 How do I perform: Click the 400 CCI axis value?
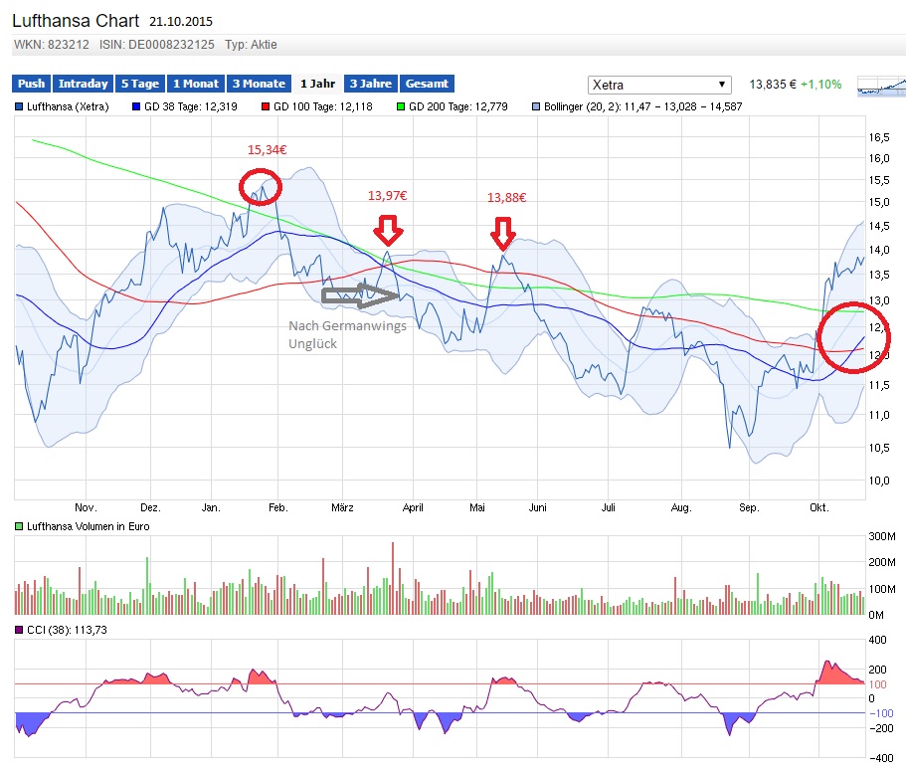click(877, 640)
